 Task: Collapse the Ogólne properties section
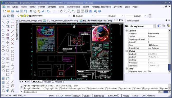coord(127,31)
